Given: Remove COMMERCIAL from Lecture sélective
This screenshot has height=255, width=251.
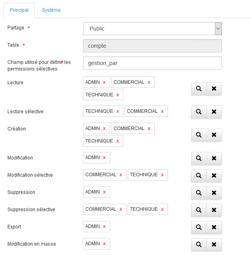Looking at the screenshot, I should (x=162, y=111).
